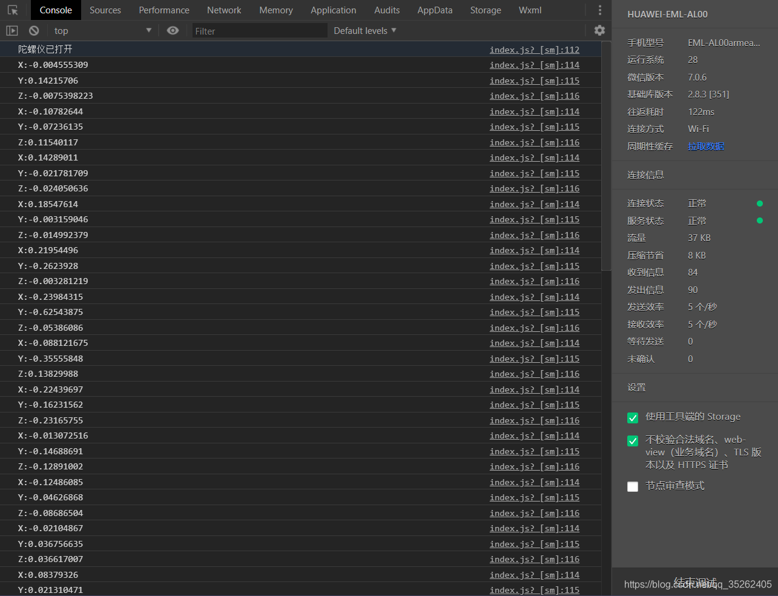Open the AppData tab

pyautogui.click(x=435, y=10)
